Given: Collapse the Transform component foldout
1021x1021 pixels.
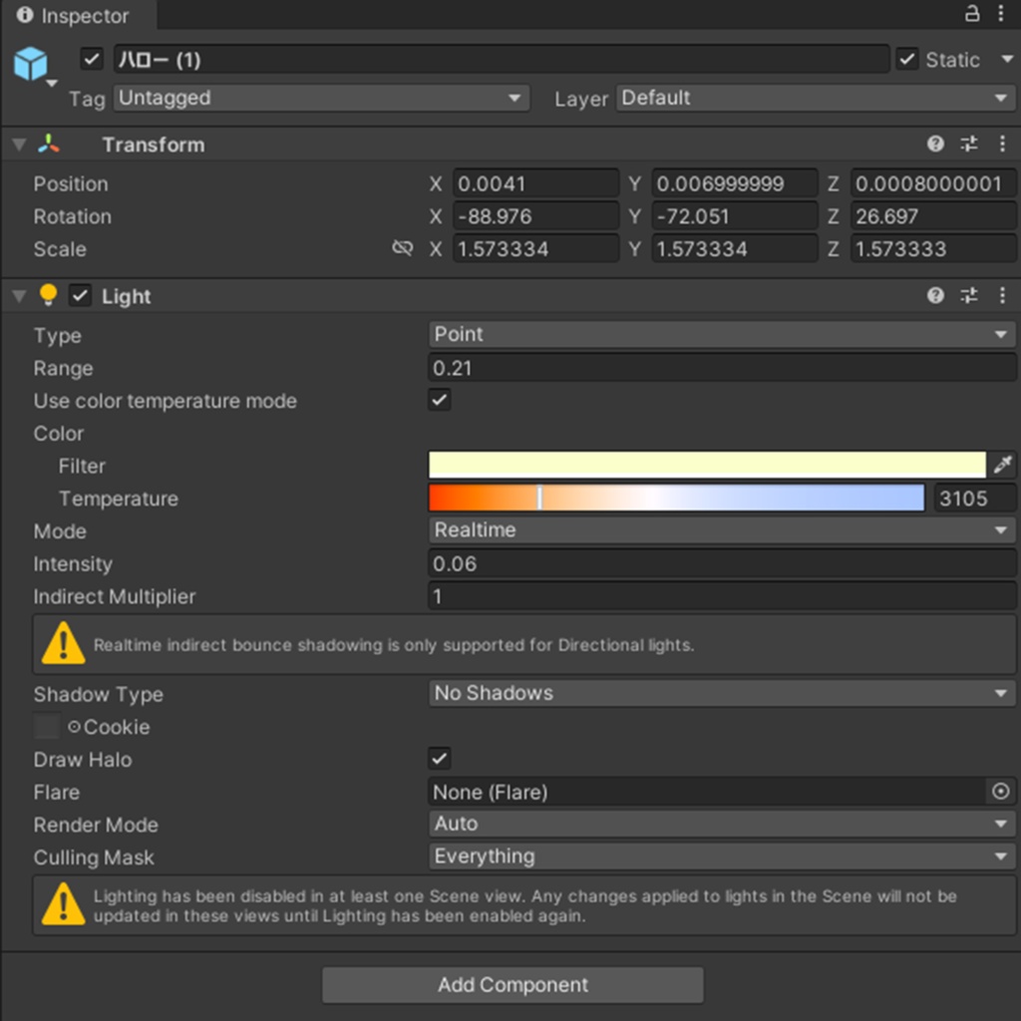Looking at the screenshot, I should click(x=20, y=144).
